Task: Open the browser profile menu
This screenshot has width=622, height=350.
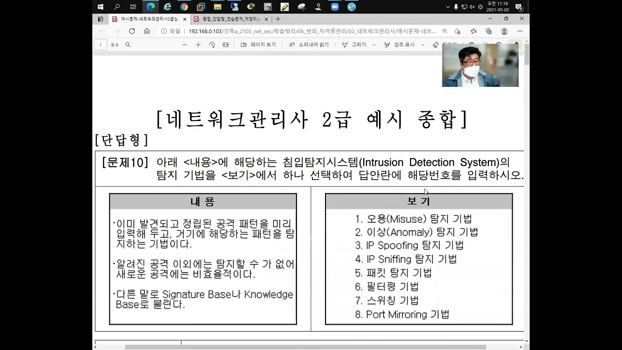Action: (x=504, y=31)
